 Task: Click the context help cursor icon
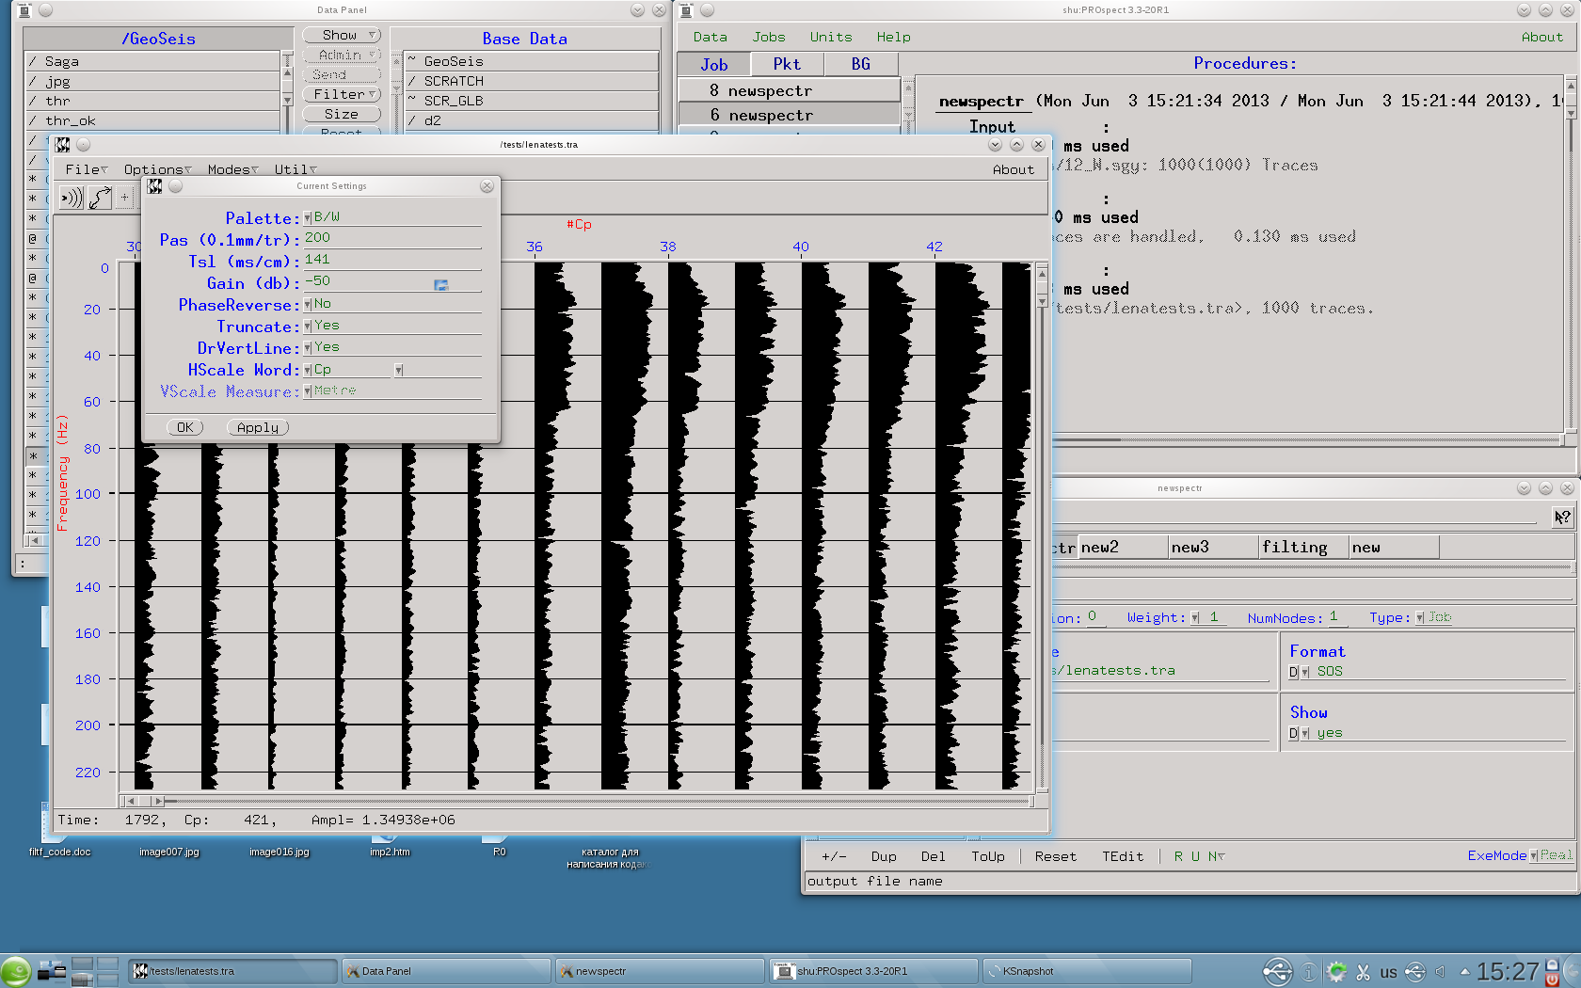(x=1562, y=517)
